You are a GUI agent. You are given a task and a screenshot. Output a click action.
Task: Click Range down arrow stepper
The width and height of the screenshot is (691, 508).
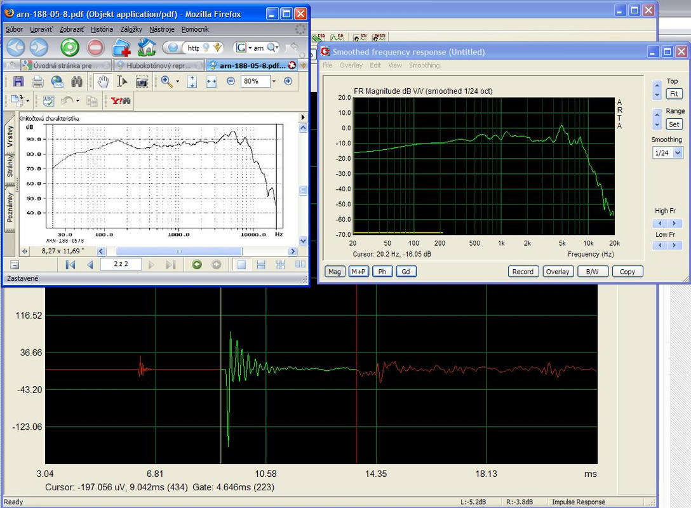(x=657, y=125)
